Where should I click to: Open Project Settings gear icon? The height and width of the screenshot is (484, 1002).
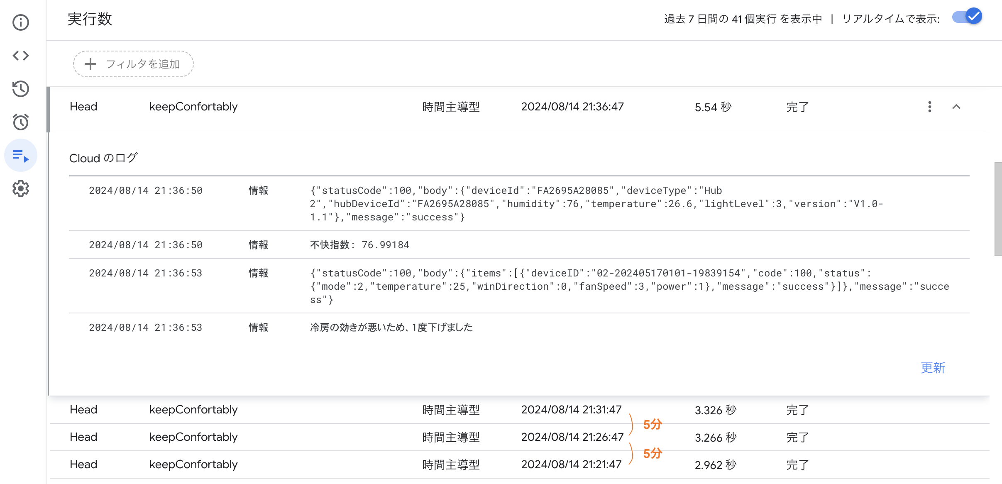tap(20, 189)
